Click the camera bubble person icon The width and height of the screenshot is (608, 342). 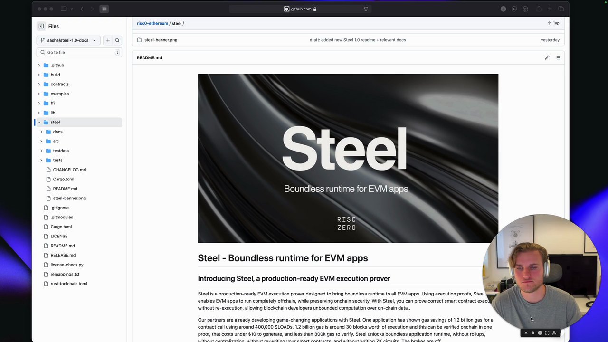coord(554,333)
